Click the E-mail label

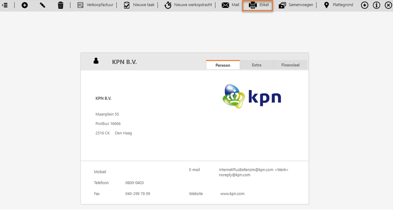coord(194,170)
